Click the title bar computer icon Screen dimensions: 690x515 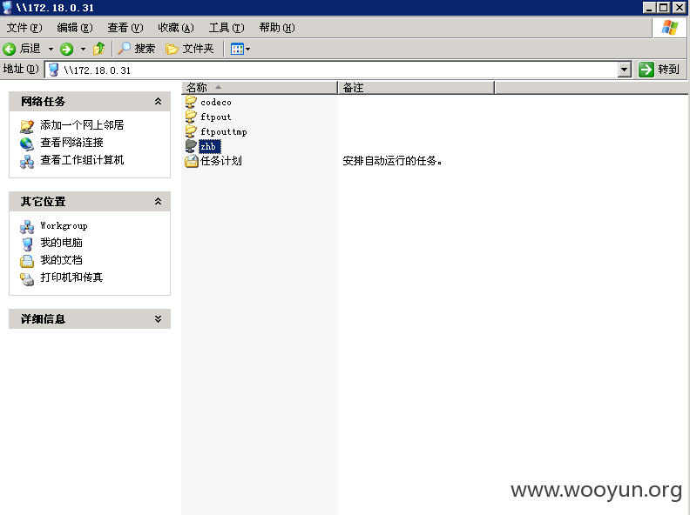coord(8,8)
